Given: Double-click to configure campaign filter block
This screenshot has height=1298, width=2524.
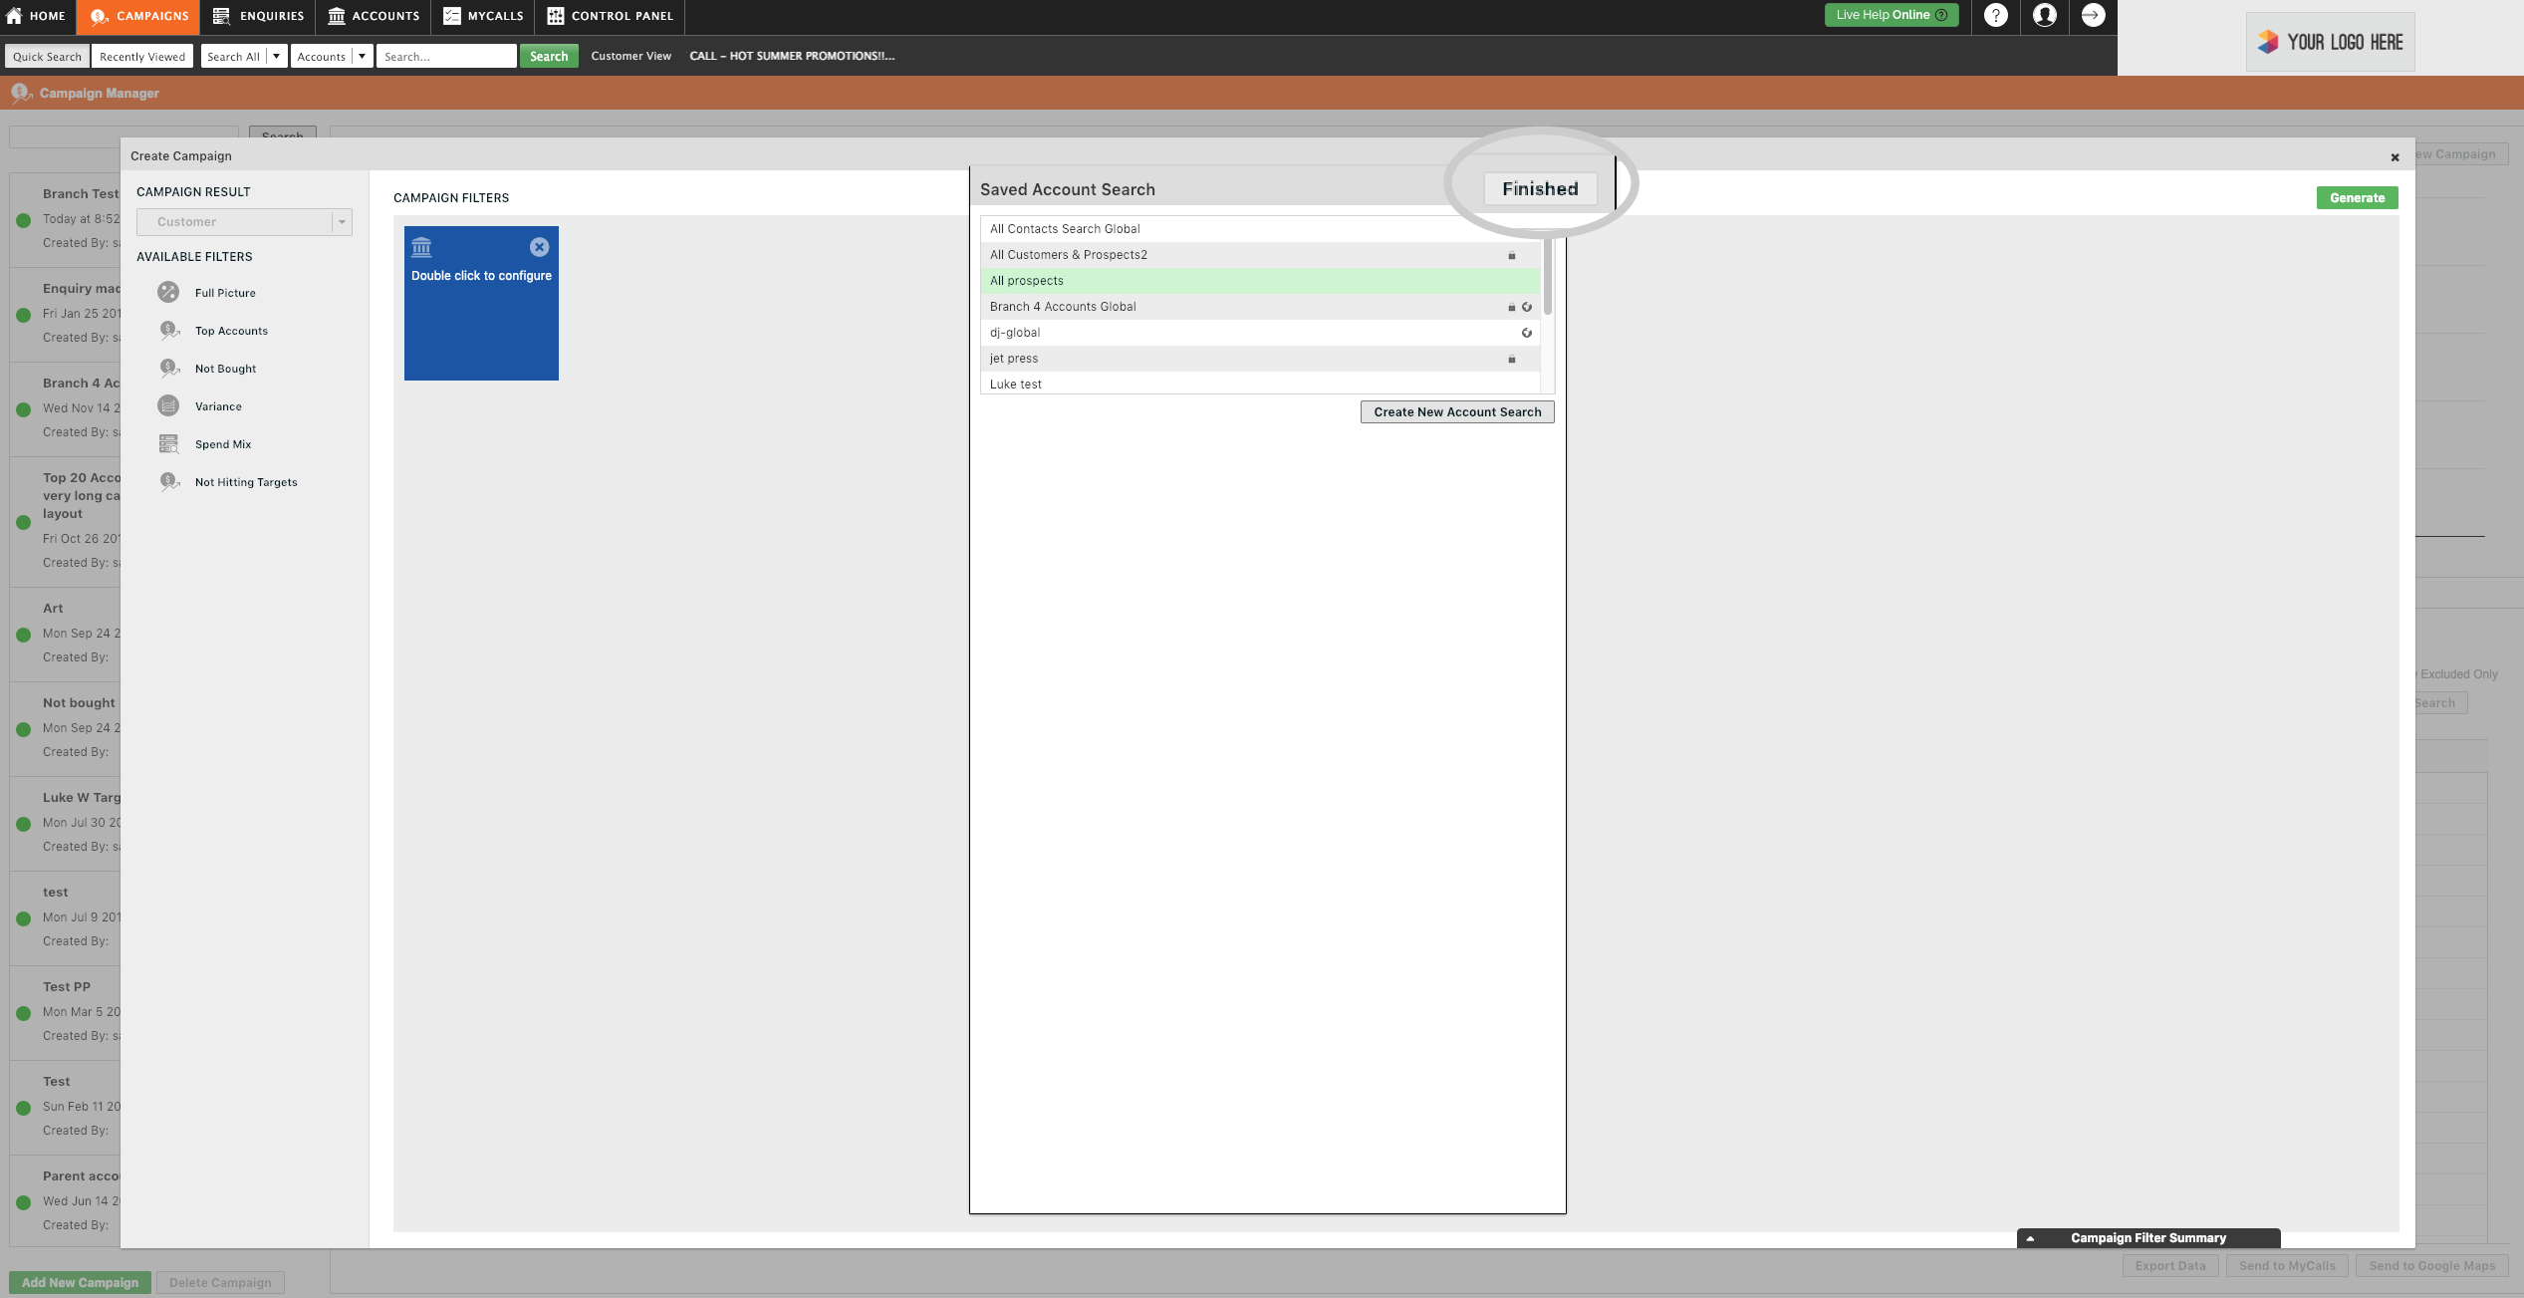Looking at the screenshot, I should [x=480, y=303].
